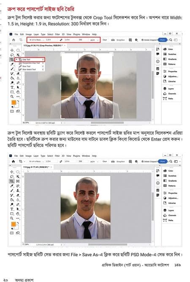Open the Filter menu in lower Photoshop window
This screenshot has height=282, width=190.
(x=57, y=156)
